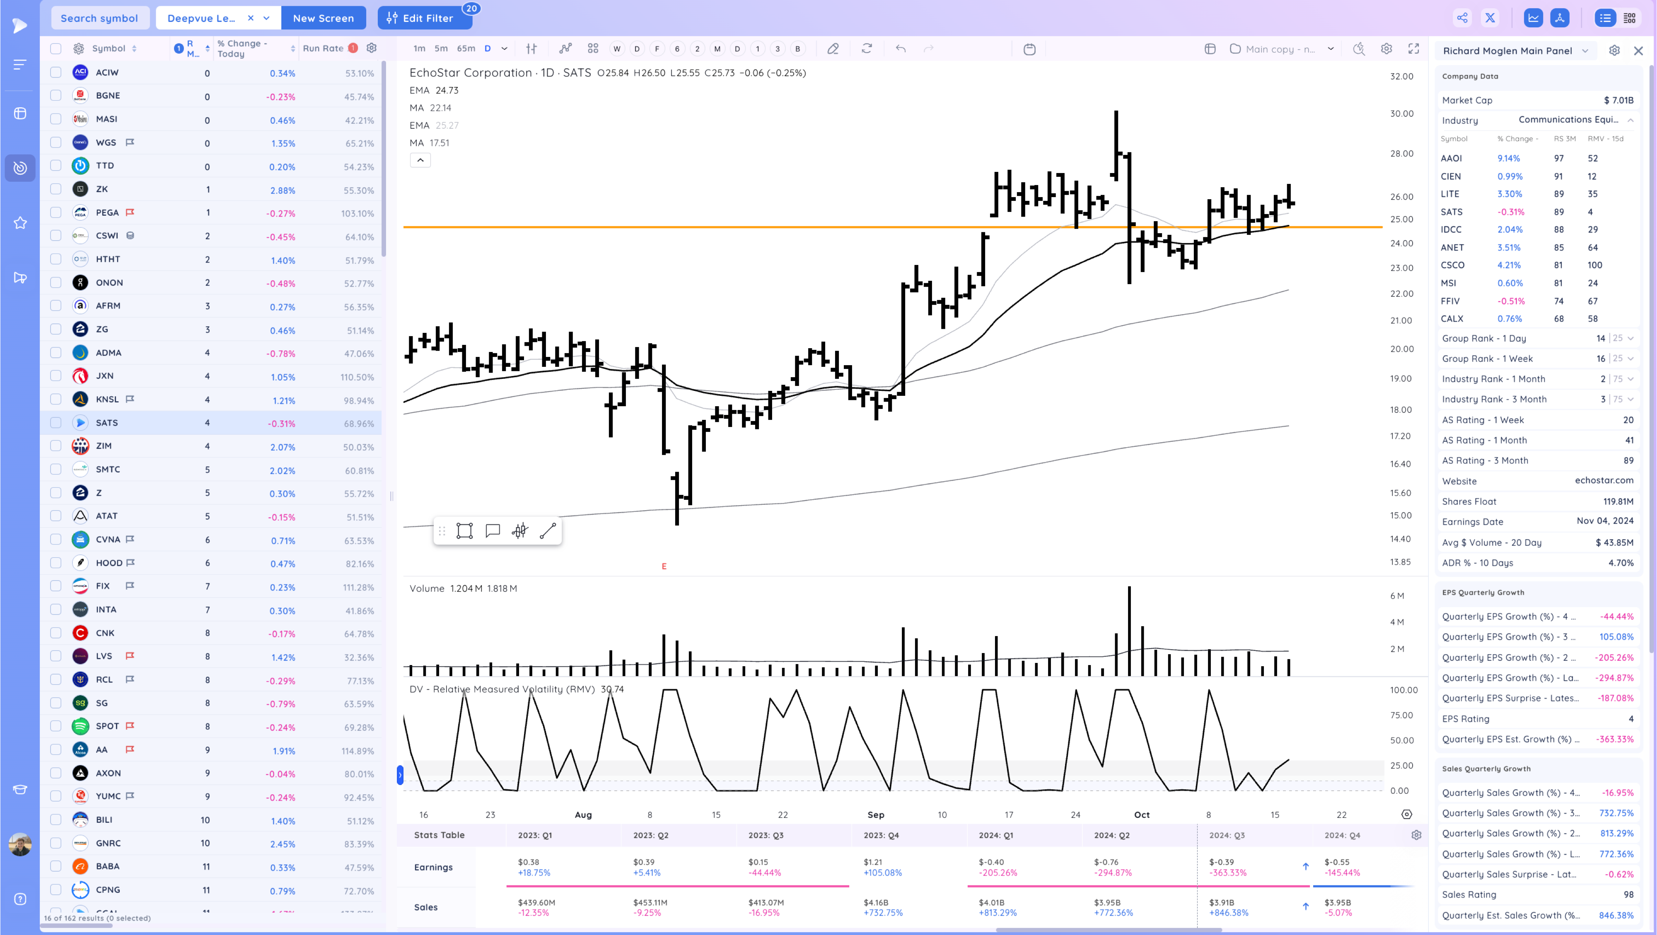Click the share icon in top bar
1657x935 pixels.
pos(1462,18)
